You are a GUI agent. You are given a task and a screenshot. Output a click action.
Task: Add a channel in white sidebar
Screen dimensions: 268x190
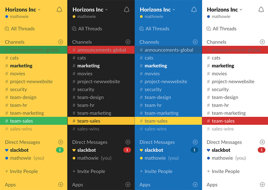262,42
